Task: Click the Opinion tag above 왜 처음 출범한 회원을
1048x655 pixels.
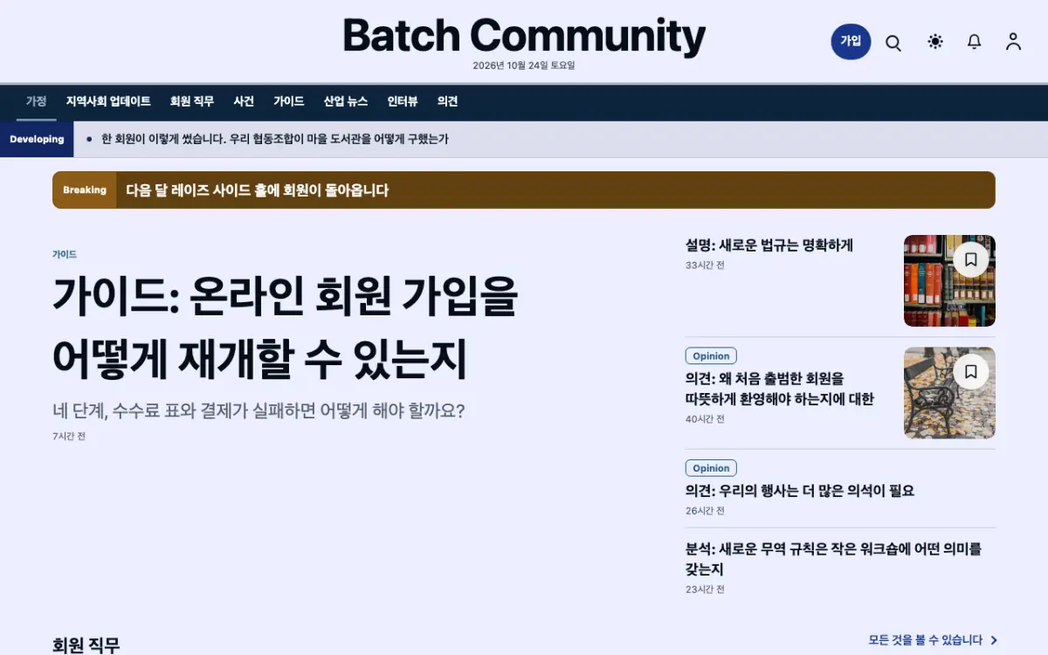Action: [x=711, y=355]
